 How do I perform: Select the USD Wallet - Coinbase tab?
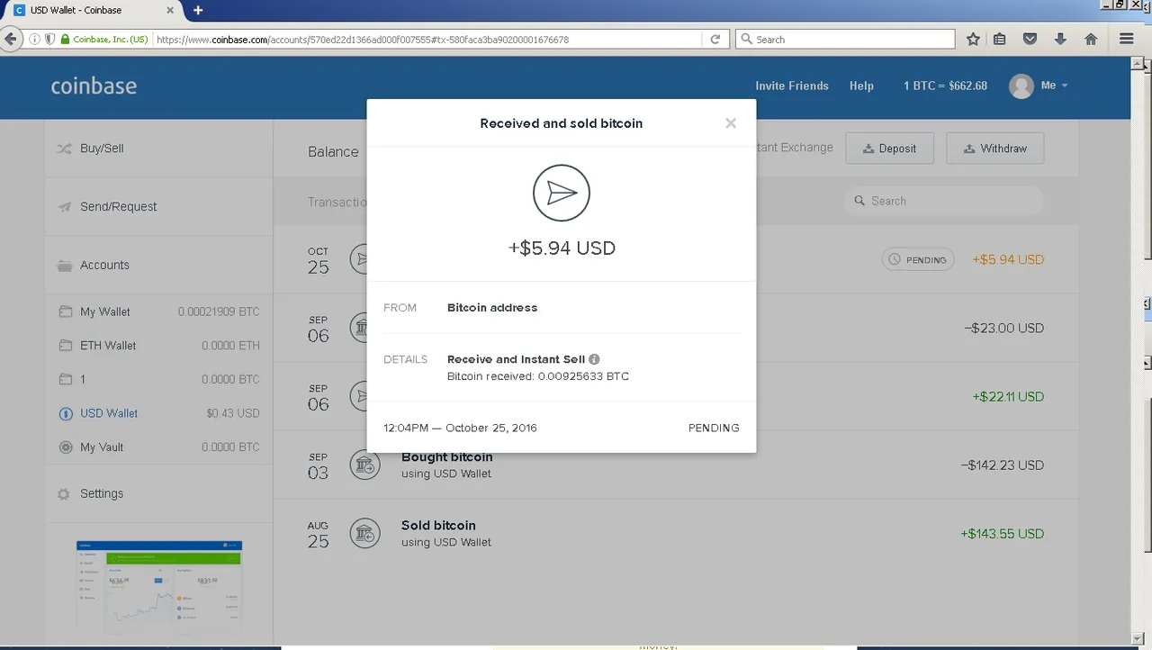click(x=91, y=10)
